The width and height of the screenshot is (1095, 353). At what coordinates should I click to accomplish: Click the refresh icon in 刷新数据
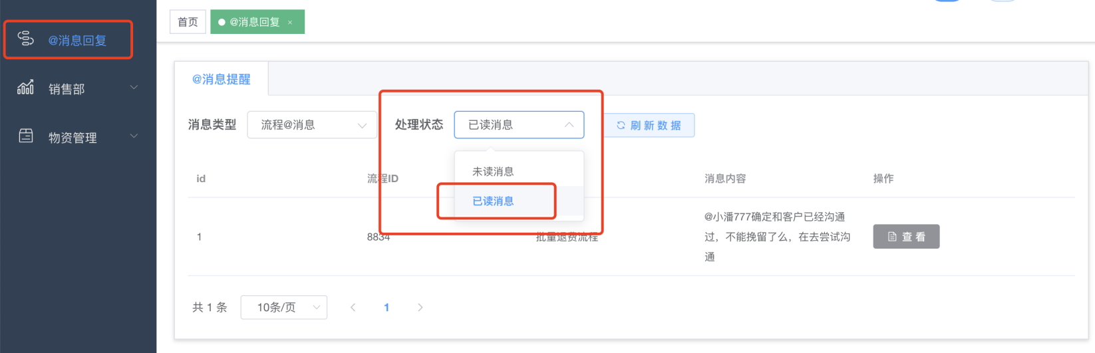(x=621, y=125)
